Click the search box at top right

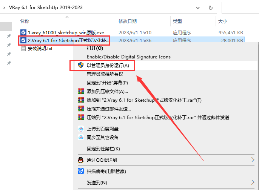[240, 8]
